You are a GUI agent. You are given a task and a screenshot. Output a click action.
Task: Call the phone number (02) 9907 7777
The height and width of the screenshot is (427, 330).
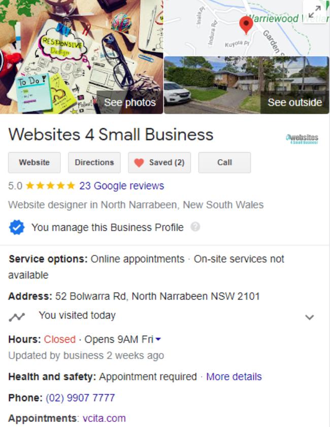(x=80, y=398)
